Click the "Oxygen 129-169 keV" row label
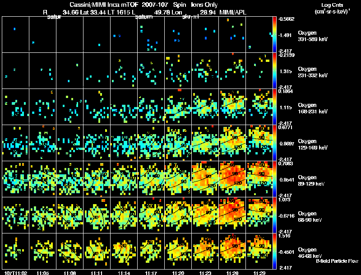361x275 pixels. coord(313,144)
